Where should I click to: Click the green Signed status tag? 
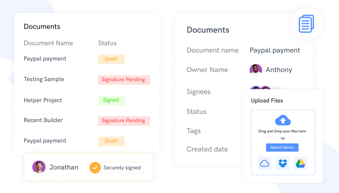(111, 100)
